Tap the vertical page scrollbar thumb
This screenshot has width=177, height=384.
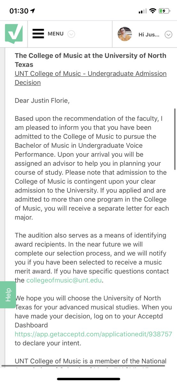point(174,139)
